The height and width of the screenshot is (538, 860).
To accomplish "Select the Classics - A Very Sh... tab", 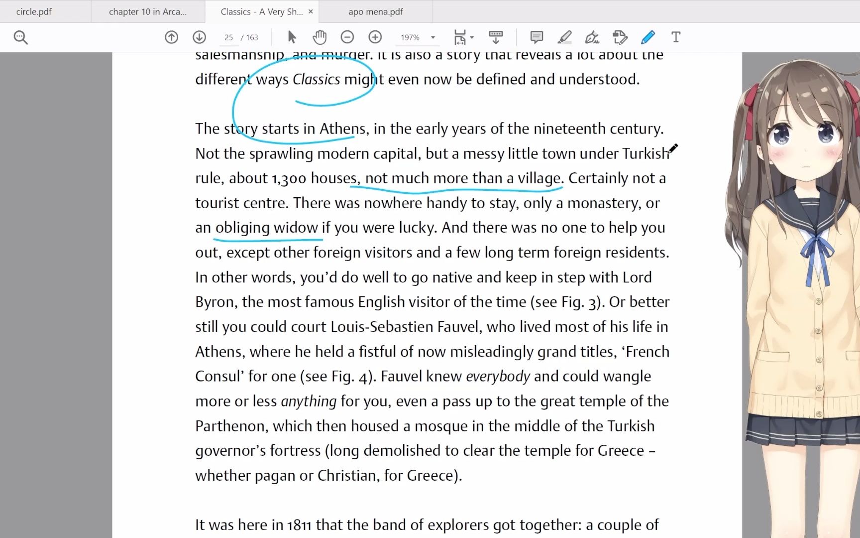I will click(x=262, y=11).
